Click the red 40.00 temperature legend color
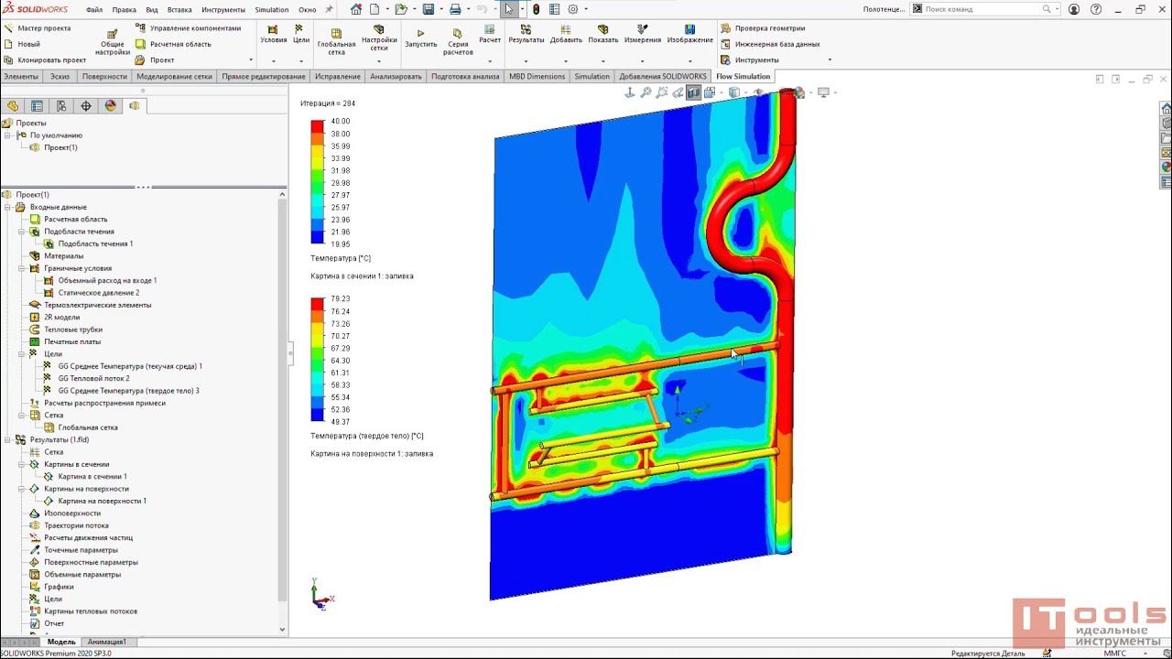The height and width of the screenshot is (659, 1172). tap(317, 124)
